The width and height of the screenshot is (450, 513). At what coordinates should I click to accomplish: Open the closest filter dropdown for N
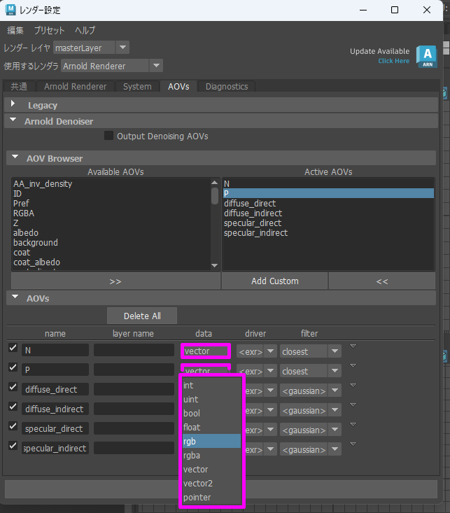311,351
